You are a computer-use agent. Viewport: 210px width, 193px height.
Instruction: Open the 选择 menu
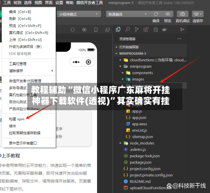[28, 3]
